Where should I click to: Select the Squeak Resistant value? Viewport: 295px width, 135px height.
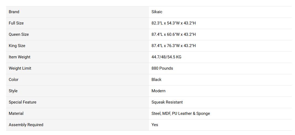pyautogui.click(x=167, y=102)
